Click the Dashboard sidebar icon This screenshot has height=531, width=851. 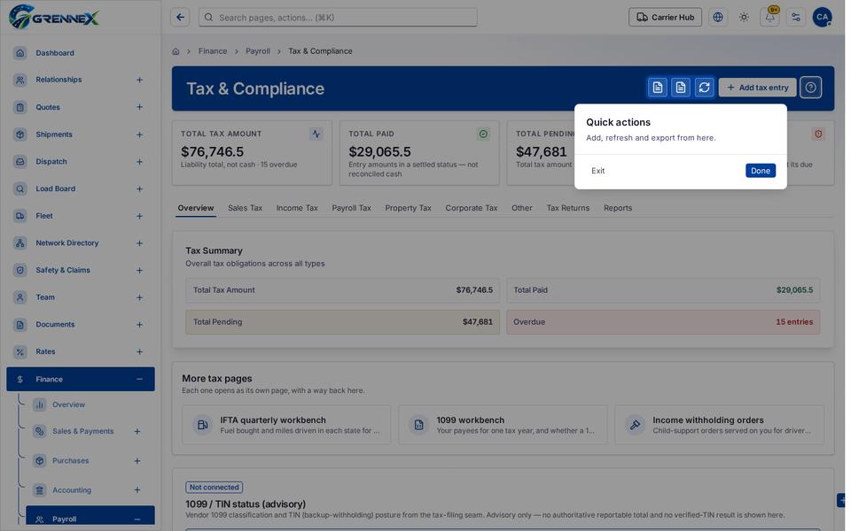20,52
